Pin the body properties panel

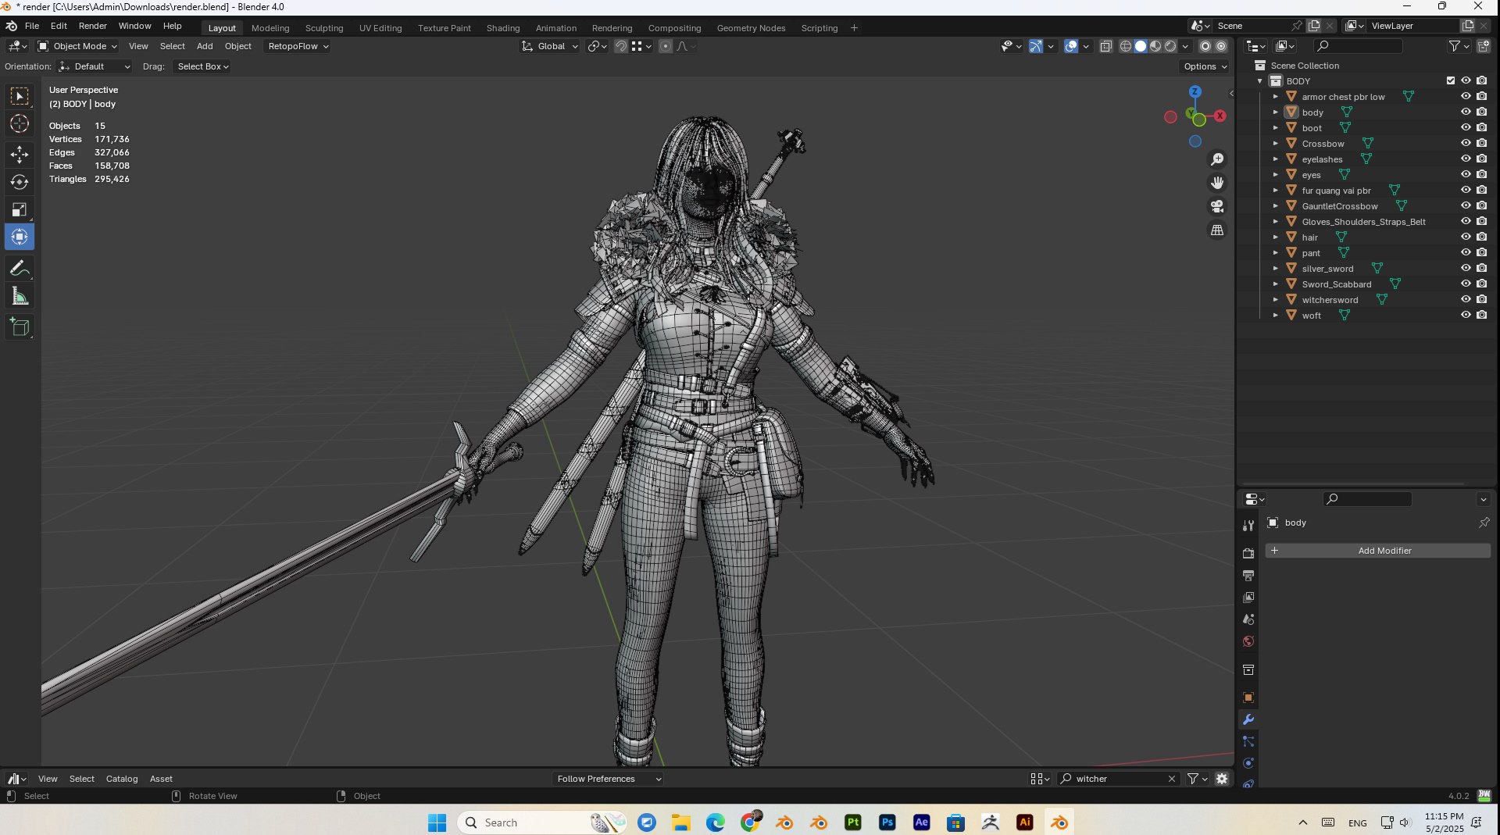point(1484,523)
